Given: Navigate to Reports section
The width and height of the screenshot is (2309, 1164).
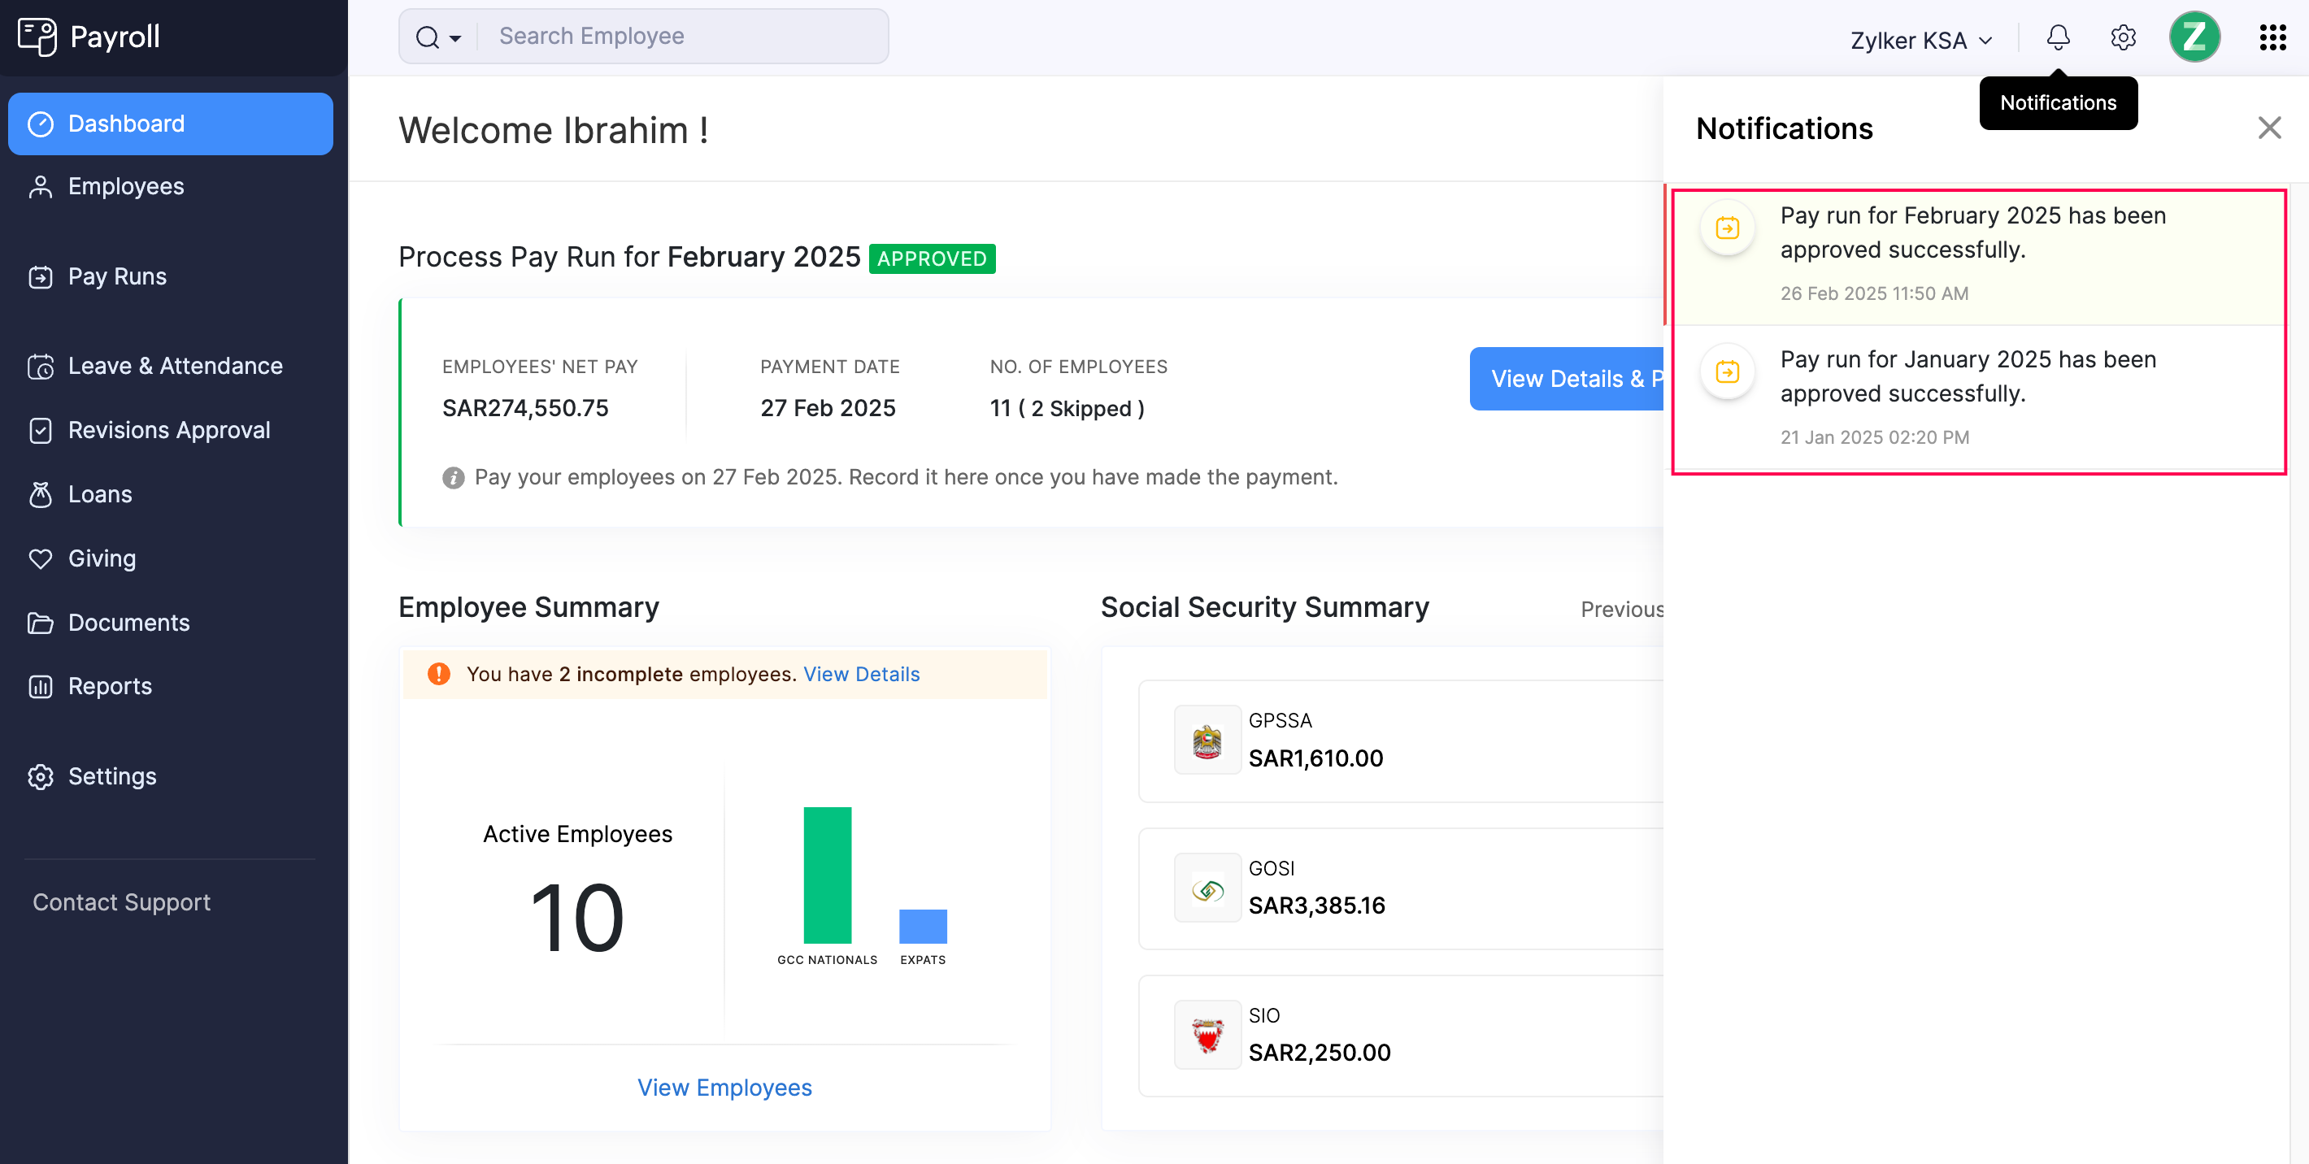Looking at the screenshot, I should [110, 686].
